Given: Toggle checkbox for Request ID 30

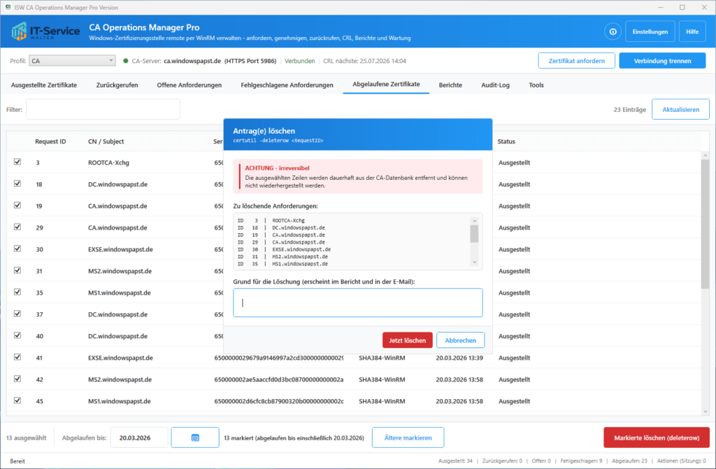Looking at the screenshot, I should (17, 248).
